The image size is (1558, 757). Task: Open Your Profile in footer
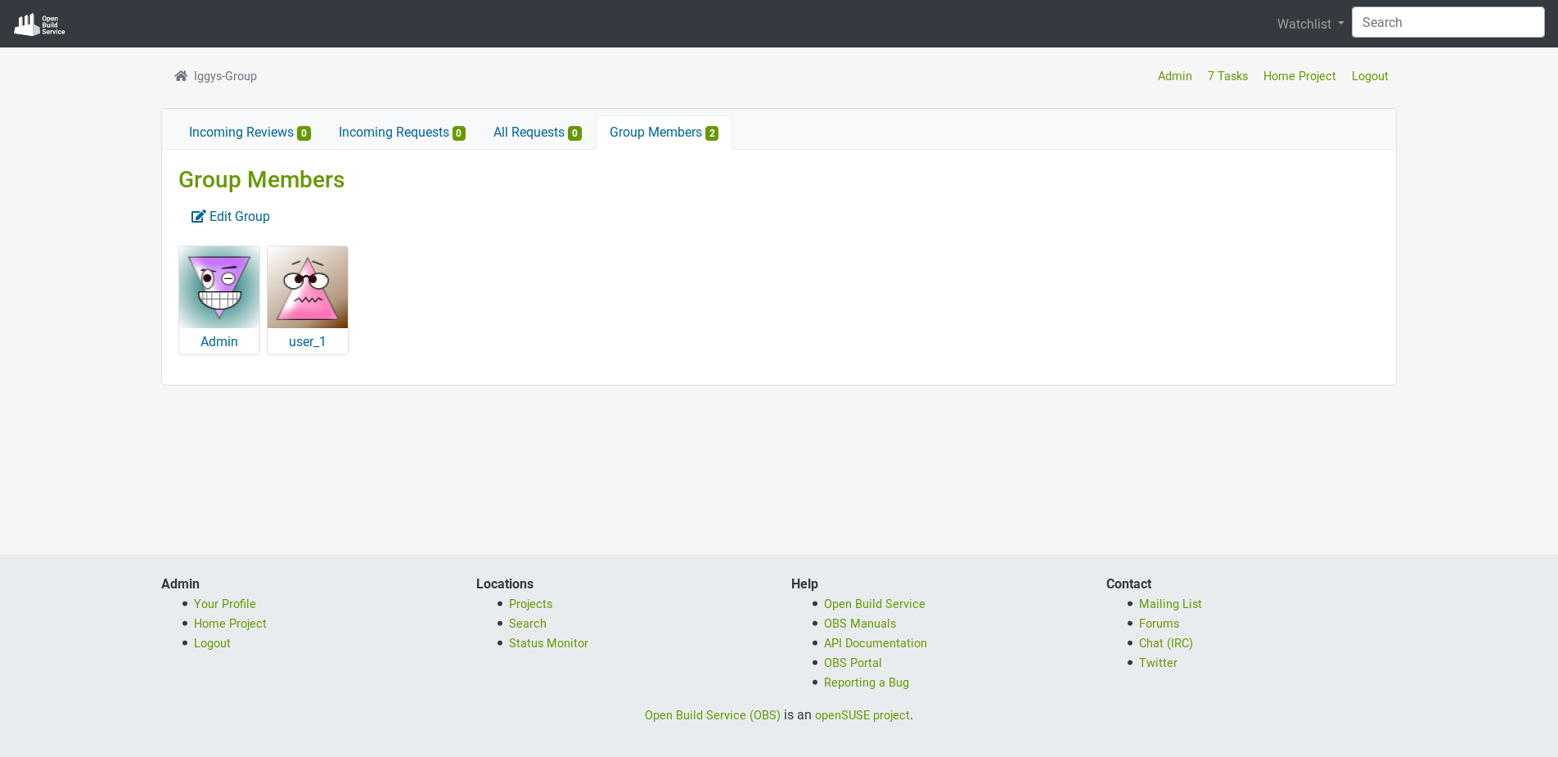click(225, 604)
